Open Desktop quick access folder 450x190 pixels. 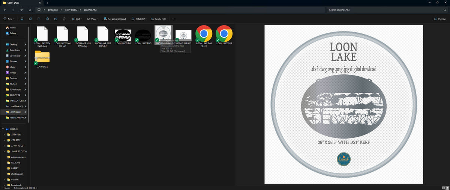(x=13, y=44)
